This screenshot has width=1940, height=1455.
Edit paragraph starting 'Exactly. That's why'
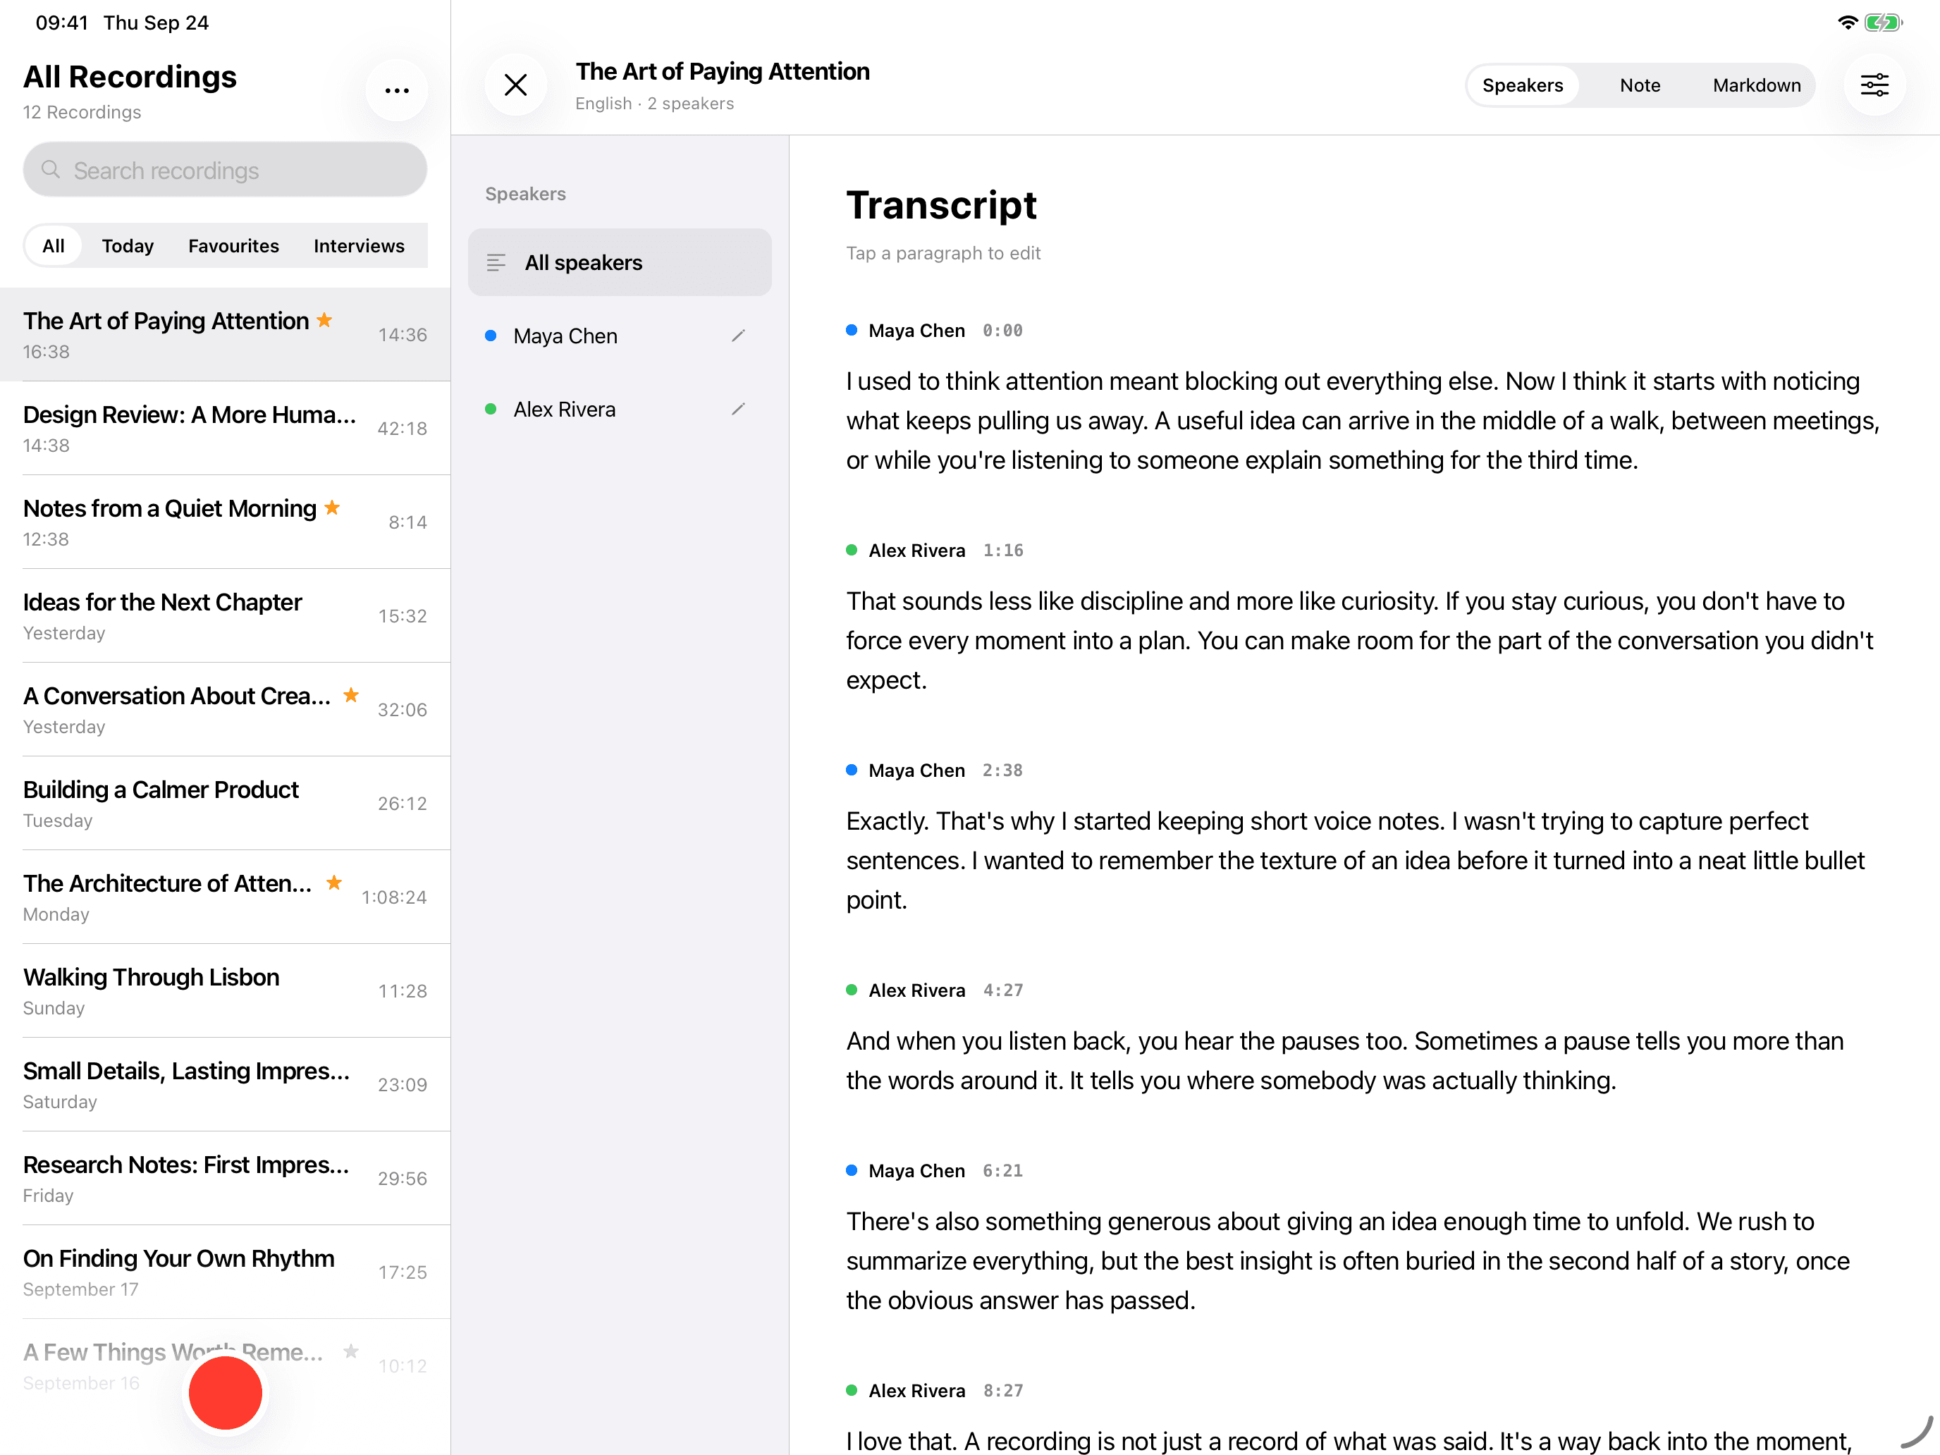(1356, 860)
